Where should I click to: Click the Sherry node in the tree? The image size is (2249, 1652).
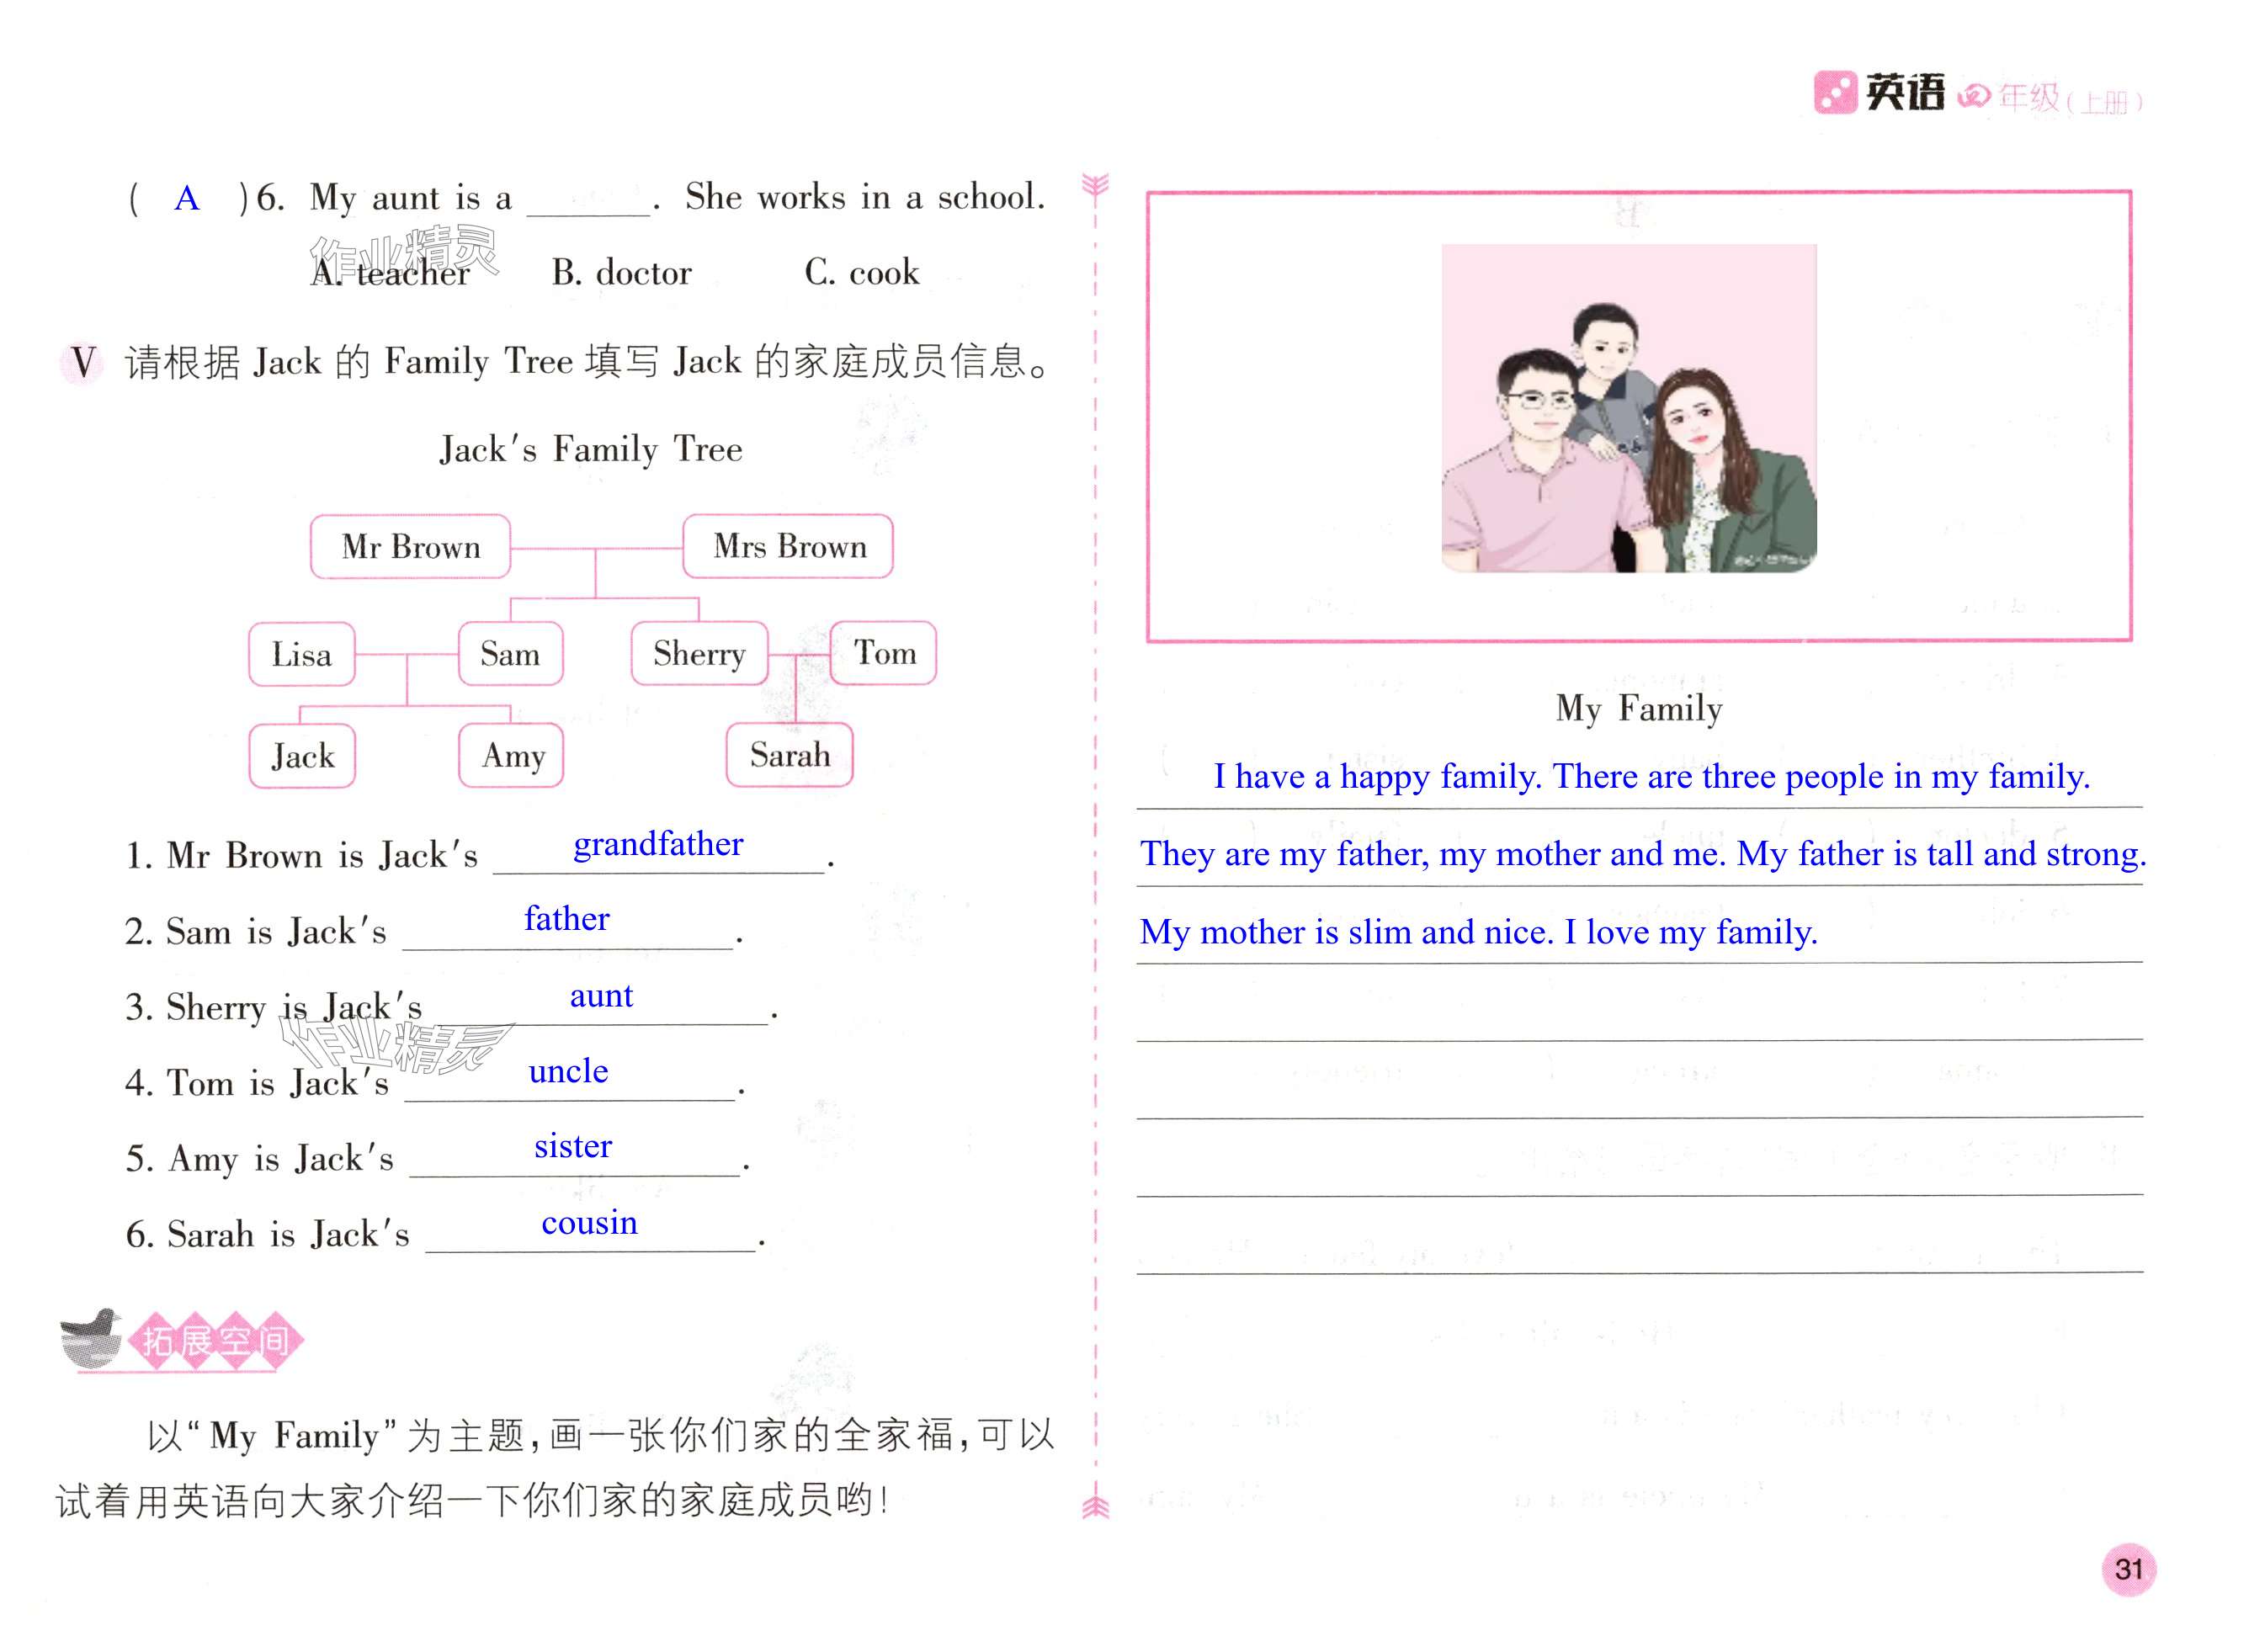[x=699, y=654]
